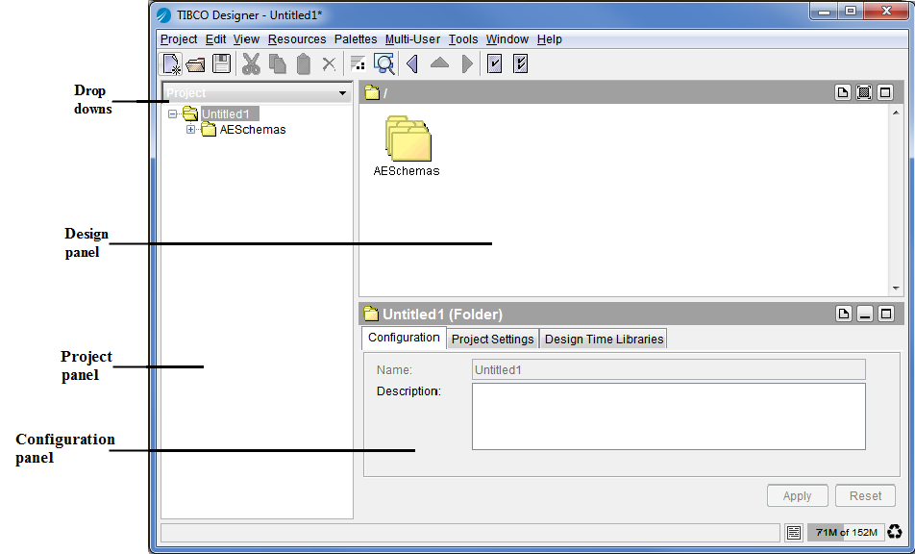
Task: Click the console log icon in status bar
Action: pyautogui.click(x=794, y=533)
